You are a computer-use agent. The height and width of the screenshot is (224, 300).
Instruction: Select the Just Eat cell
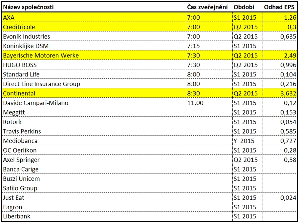(94, 198)
